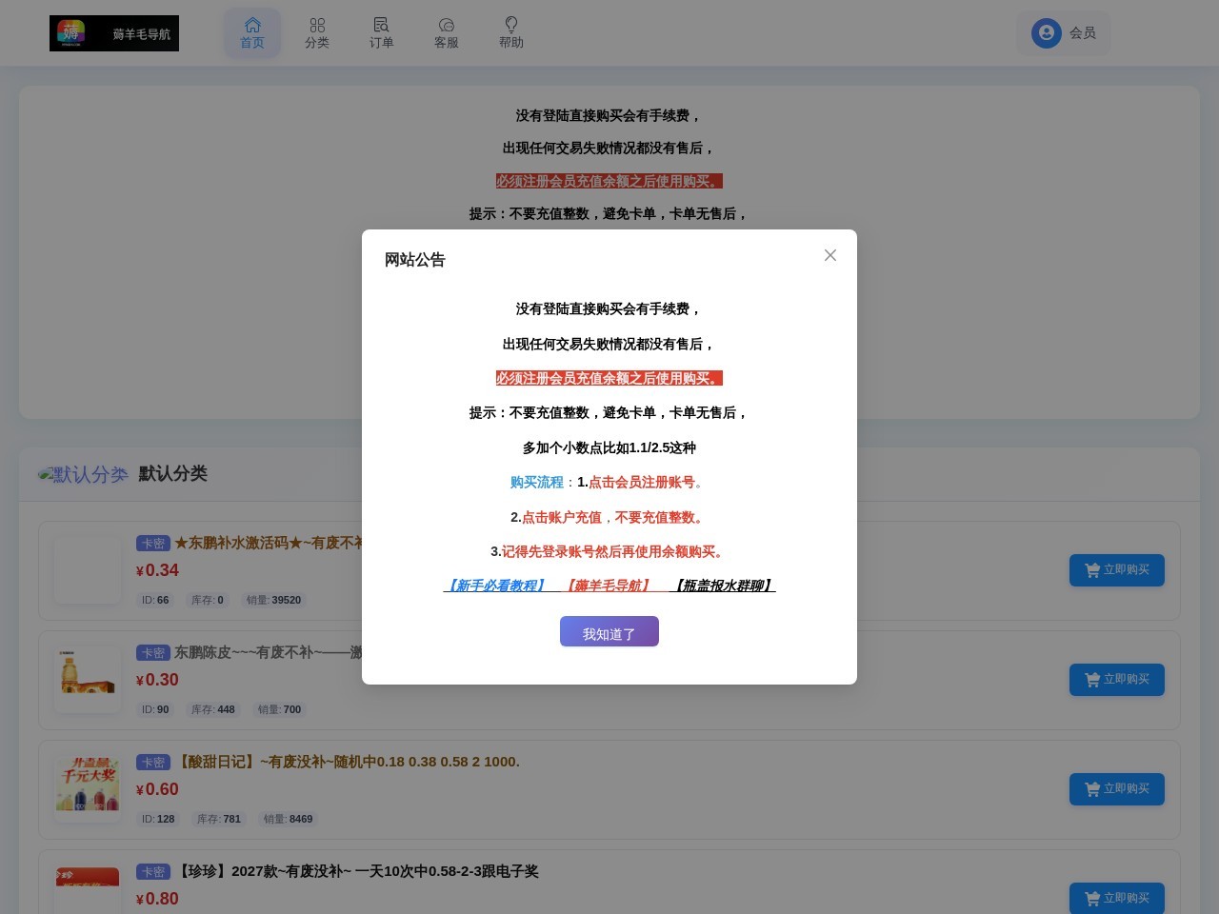Click the 网站公告 dialog title
The width and height of the screenshot is (1219, 914).
(x=415, y=260)
